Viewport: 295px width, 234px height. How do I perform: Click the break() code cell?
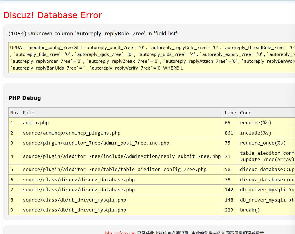click(250, 210)
